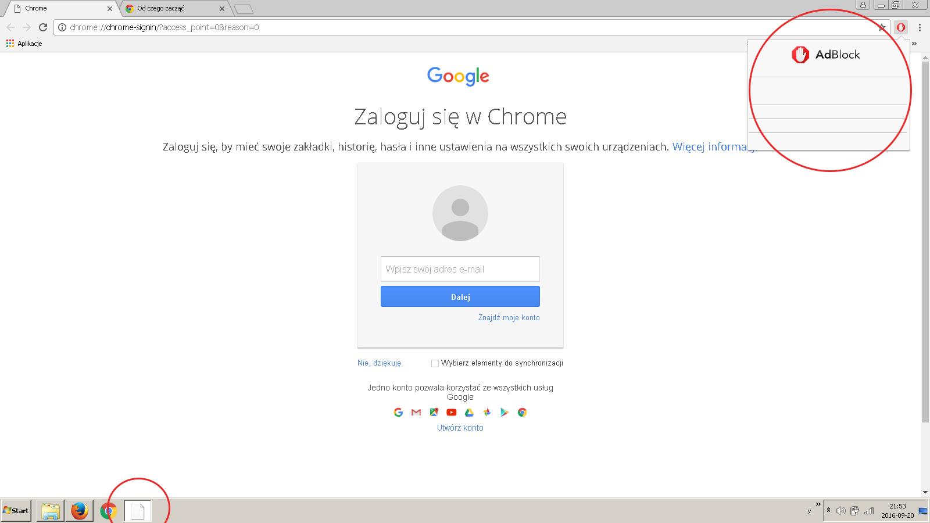Open the Aplikacje apps shortcut
Screen dimensions: 930x523
(x=24, y=44)
